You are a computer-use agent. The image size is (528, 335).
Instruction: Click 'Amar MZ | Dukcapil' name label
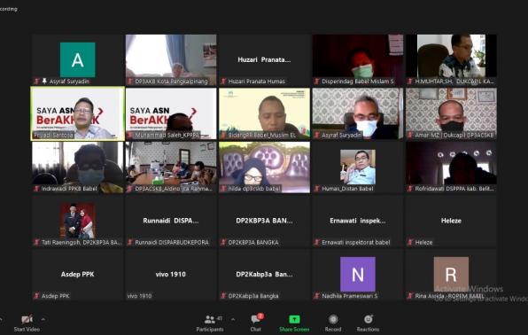(x=454, y=135)
